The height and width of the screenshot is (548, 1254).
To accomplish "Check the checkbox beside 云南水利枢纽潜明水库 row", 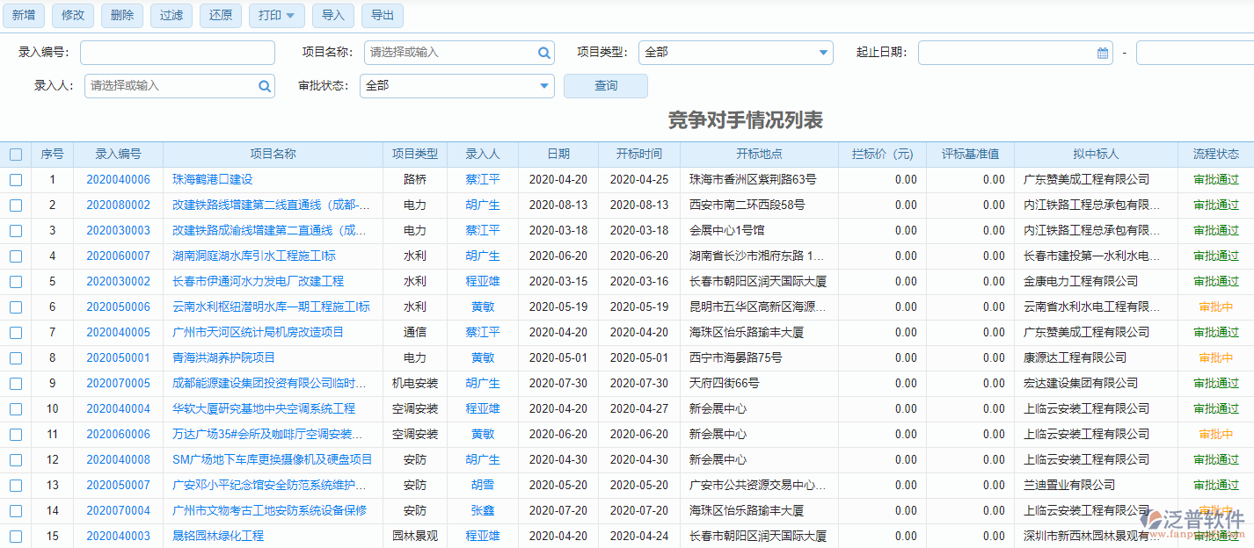I will [15, 306].
